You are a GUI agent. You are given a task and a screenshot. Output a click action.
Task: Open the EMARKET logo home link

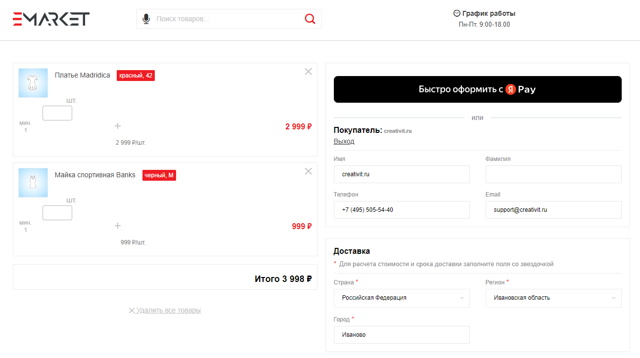51,19
